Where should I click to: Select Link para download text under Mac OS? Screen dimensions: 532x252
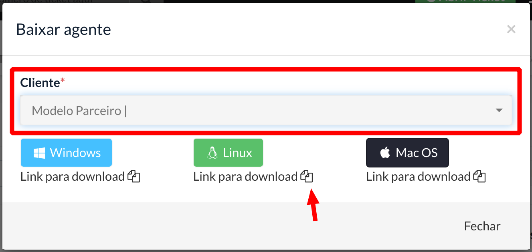[418, 177]
